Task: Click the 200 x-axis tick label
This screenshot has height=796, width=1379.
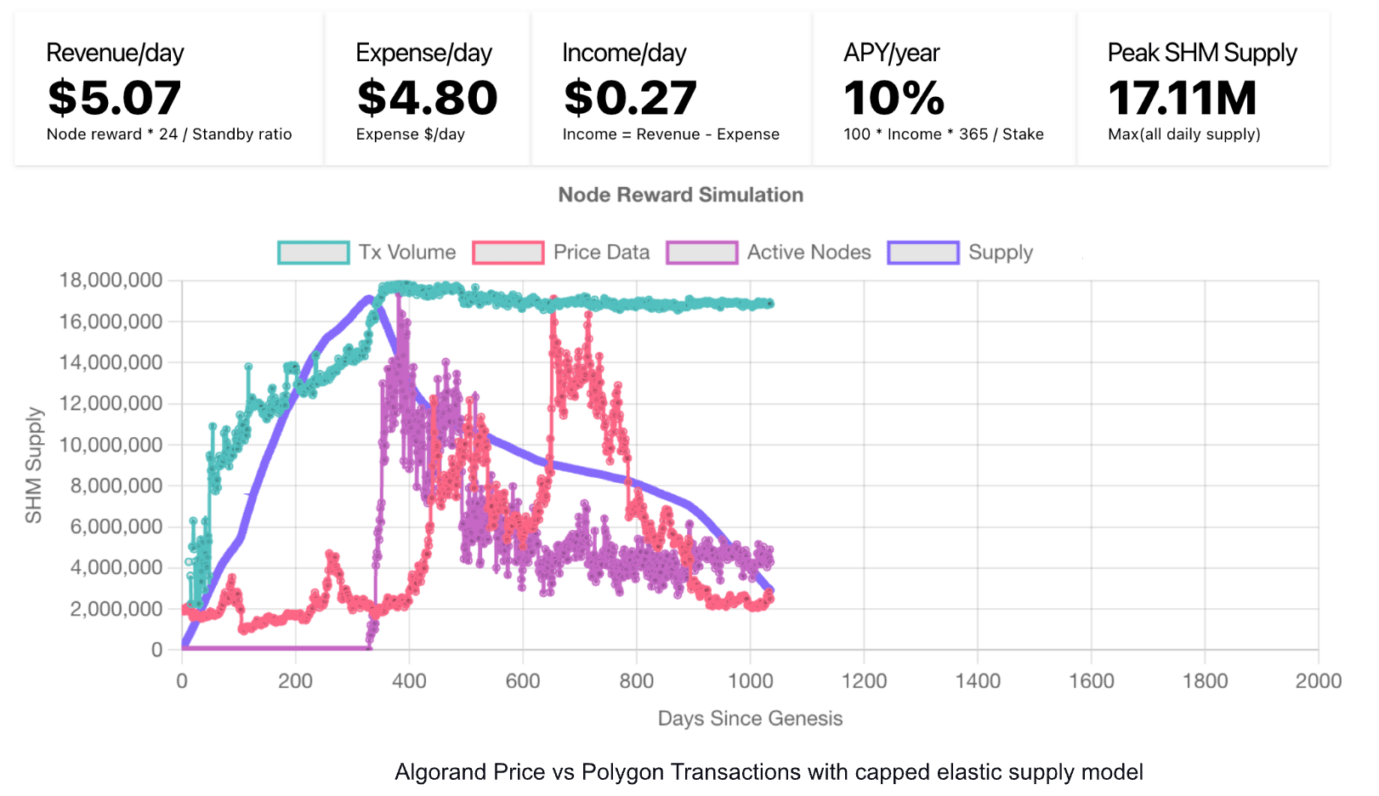Action: tap(296, 681)
